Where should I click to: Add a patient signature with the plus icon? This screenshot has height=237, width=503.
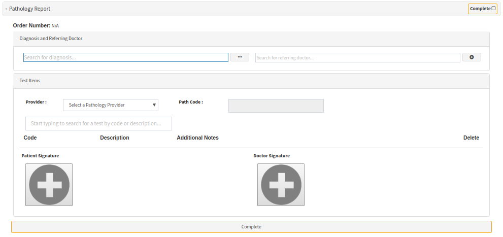[49, 185]
